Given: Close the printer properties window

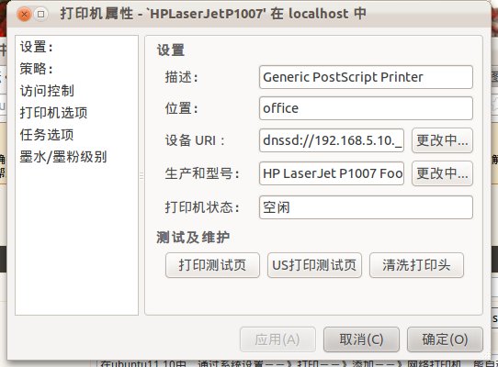Looking at the screenshot, I should pos(25,15).
